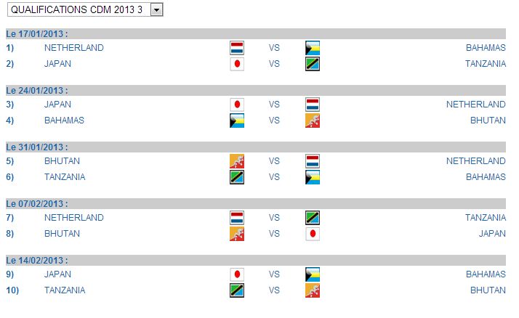Click Bahamas flag in match 9
This screenshot has height=318, width=519.
coord(313,274)
